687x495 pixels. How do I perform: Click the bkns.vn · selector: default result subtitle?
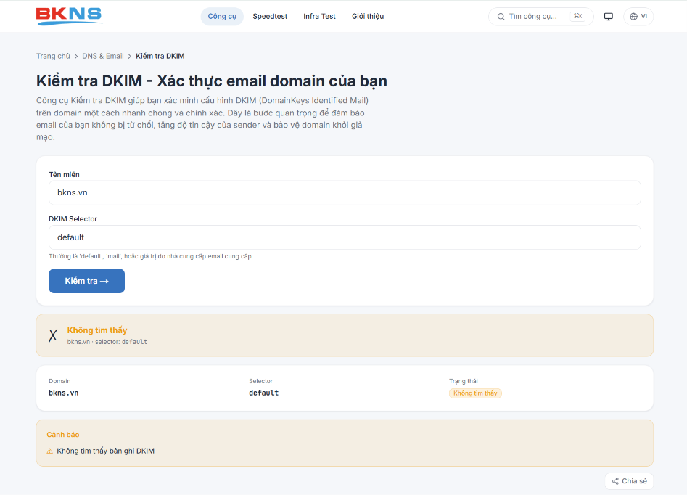[107, 342]
